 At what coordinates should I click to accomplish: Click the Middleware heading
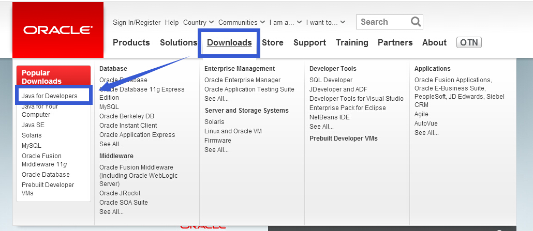[116, 156]
